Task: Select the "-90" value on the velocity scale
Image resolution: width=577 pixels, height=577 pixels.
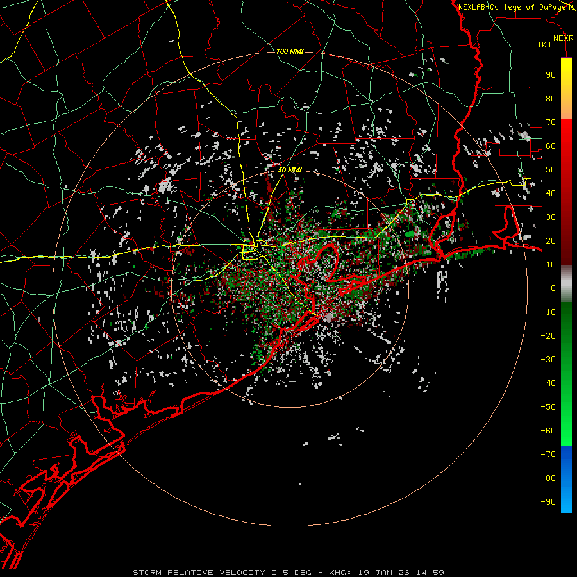Action: [548, 502]
